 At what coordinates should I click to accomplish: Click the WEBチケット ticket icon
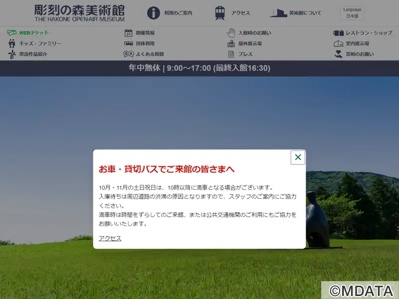[12, 33]
